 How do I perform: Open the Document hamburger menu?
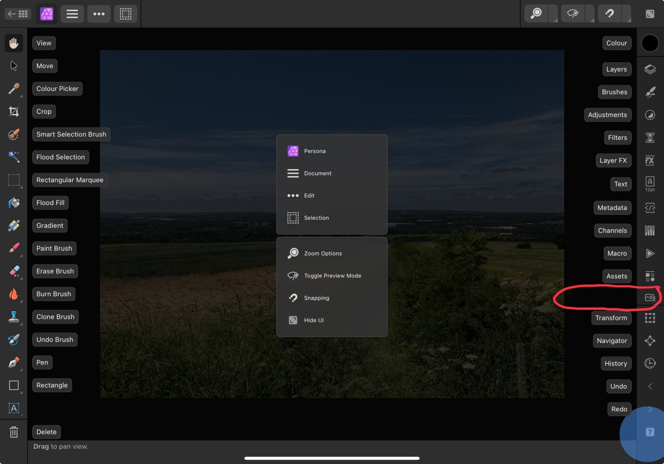[x=72, y=14]
